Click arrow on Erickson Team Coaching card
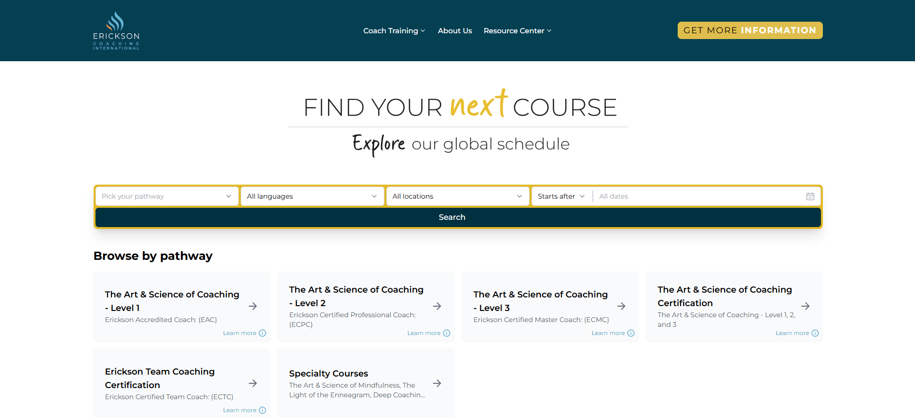Image resolution: width=915 pixels, height=417 pixels. [x=253, y=383]
